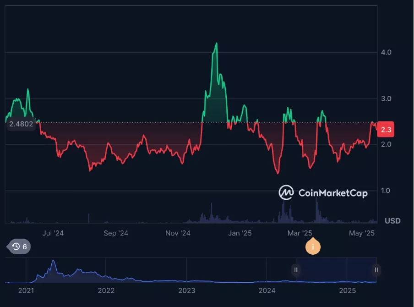This screenshot has width=414, height=307.
Task: Click 2023 on the overview timeline
Action: 187,291
